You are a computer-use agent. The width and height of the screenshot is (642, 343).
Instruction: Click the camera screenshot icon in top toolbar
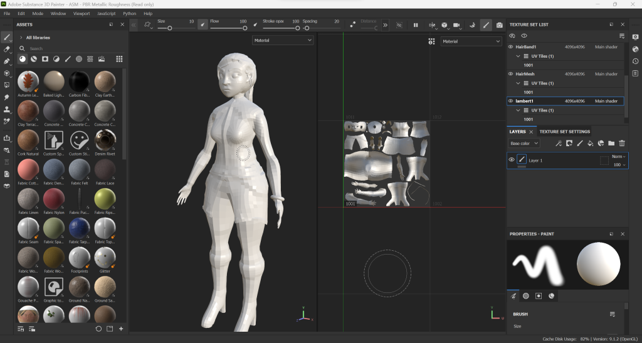(499, 25)
